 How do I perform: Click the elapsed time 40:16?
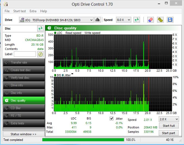(x=170, y=140)
